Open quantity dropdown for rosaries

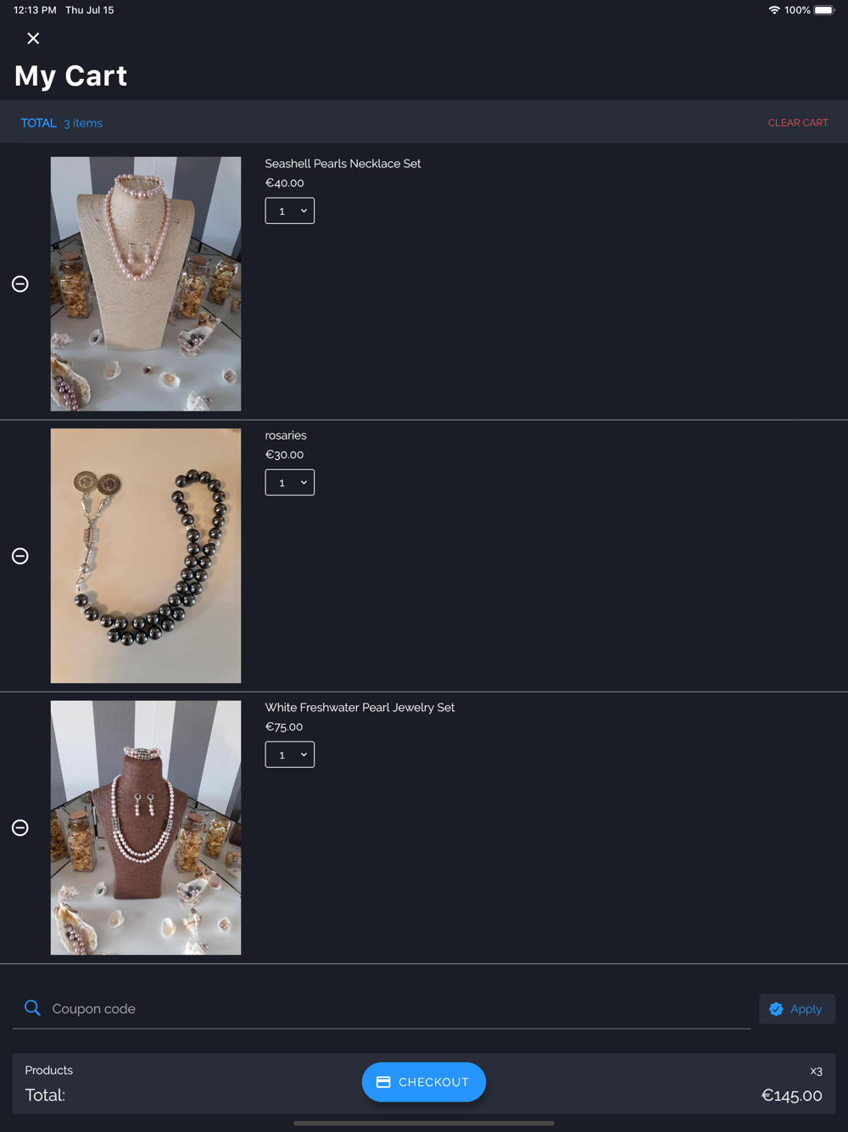pyautogui.click(x=290, y=482)
